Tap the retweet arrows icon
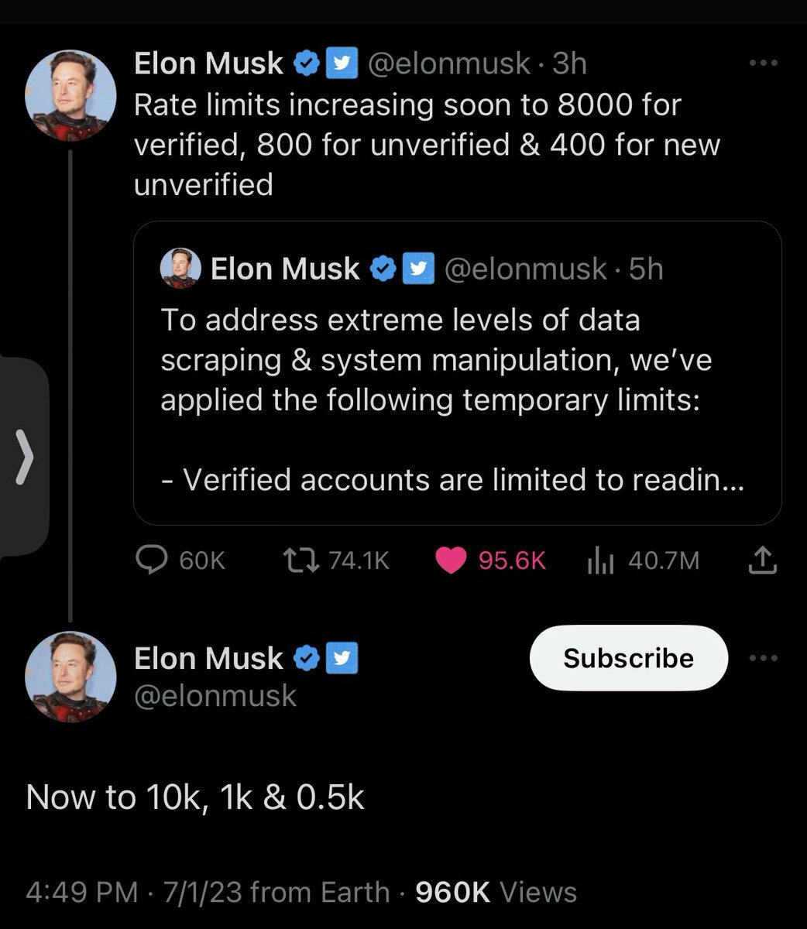This screenshot has height=929, width=807. point(300,560)
